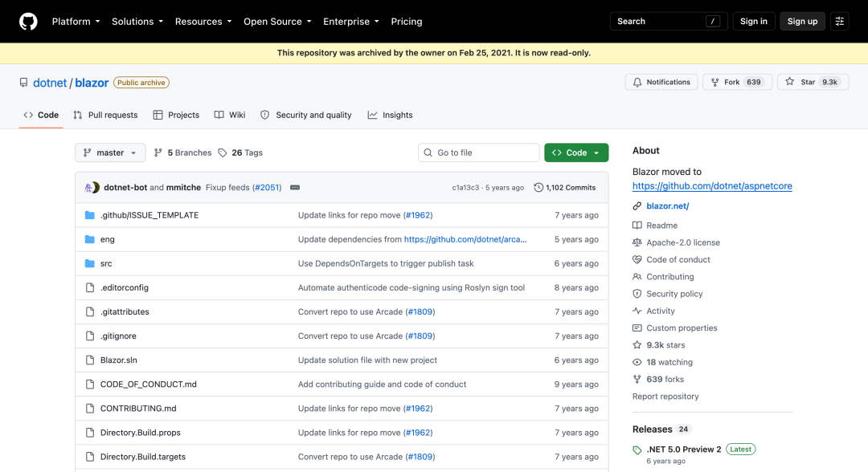The height and width of the screenshot is (472, 868).
Task: Click the Blazor.sln file icon
Action: pos(90,360)
